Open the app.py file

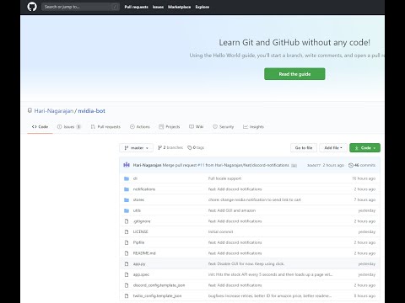(x=139, y=263)
